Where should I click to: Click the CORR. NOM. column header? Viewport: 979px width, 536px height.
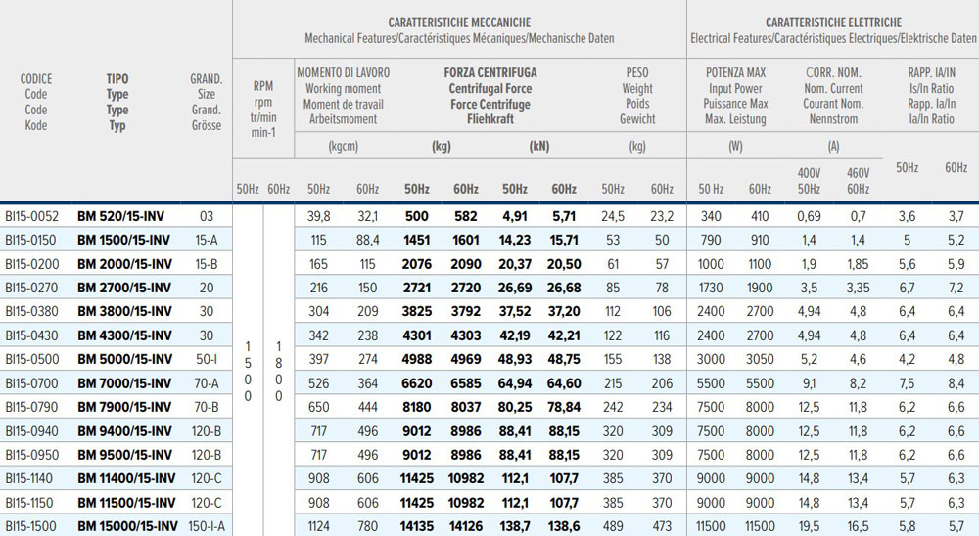[833, 73]
